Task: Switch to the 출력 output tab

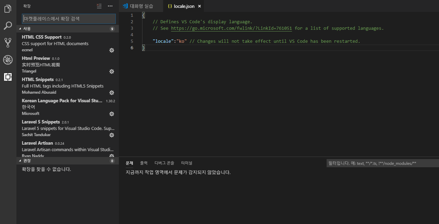Action: [x=144, y=163]
